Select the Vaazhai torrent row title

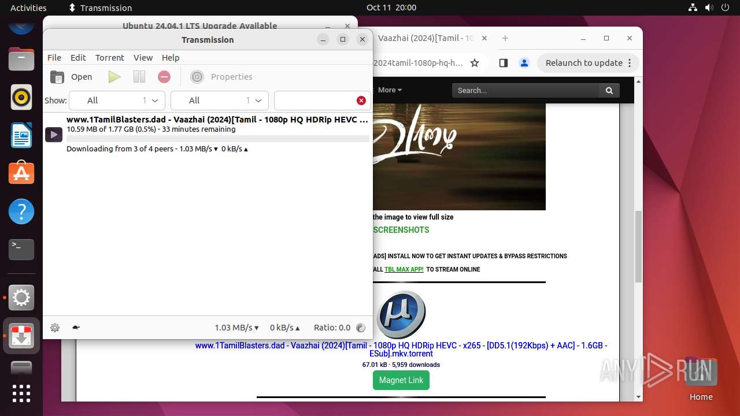click(x=217, y=120)
